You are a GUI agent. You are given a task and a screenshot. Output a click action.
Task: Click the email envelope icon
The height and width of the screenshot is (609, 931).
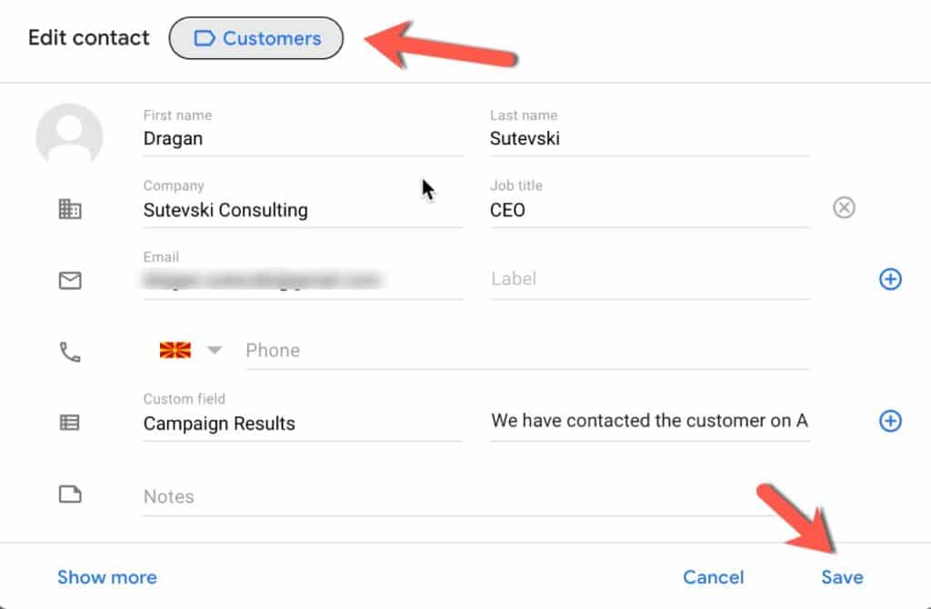[x=70, y=281]
